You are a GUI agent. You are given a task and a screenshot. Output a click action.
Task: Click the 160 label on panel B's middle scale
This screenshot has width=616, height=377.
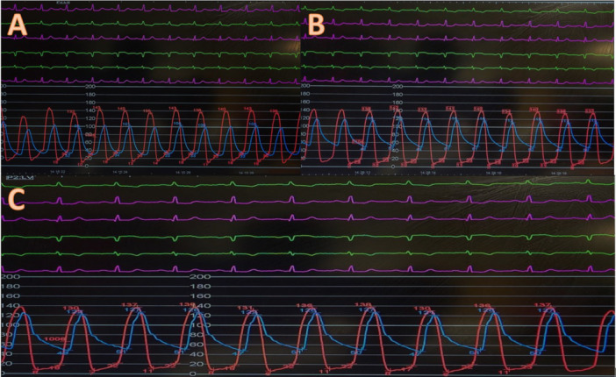[398, 103]
